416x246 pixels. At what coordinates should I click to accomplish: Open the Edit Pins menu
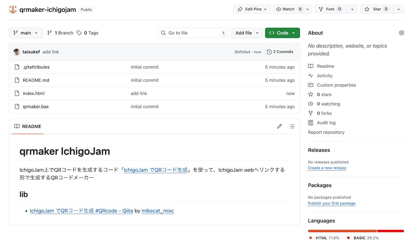click(x=252, y=9)
